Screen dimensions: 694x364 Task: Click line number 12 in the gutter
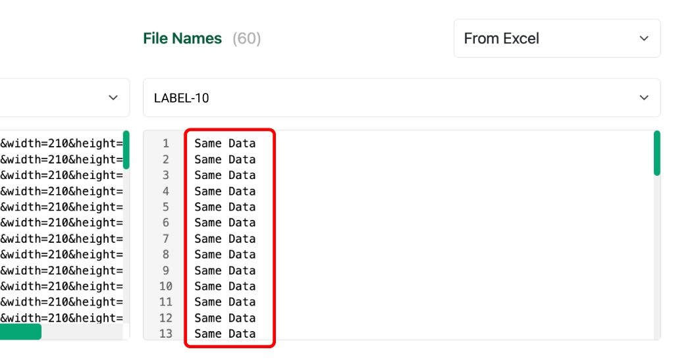coord(166,318)
